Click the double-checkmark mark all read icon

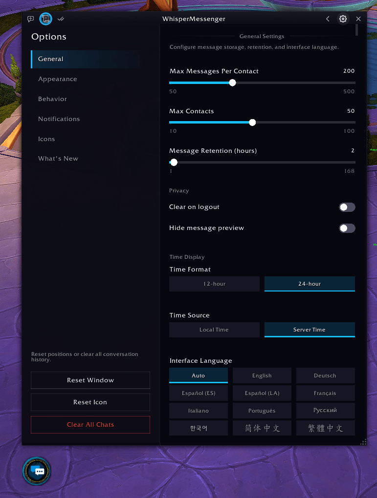point(61,19)
